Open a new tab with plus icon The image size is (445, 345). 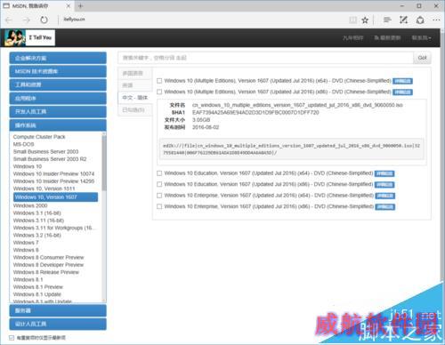click(80, 6)
